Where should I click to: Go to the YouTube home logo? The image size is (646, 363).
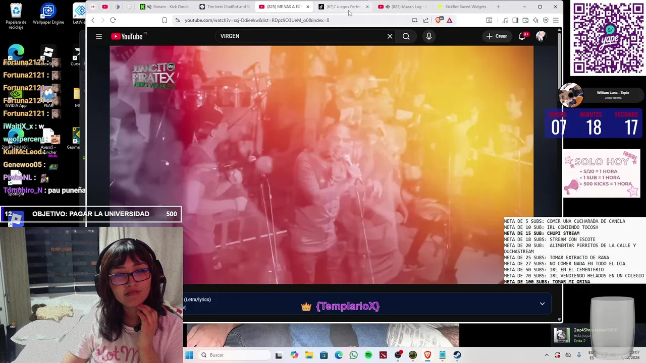pos(127,36)
